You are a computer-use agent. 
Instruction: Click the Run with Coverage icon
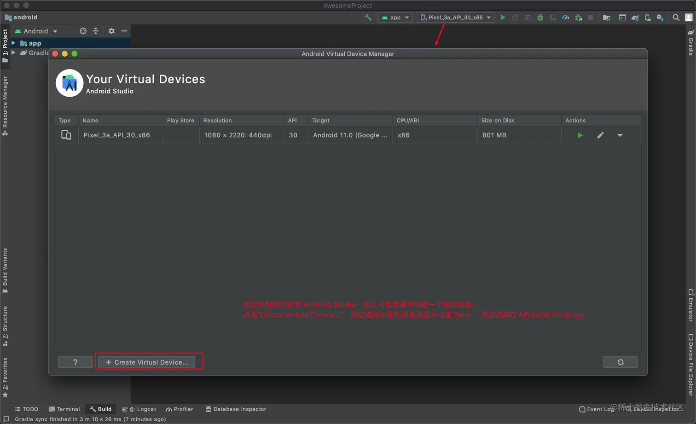553,17
